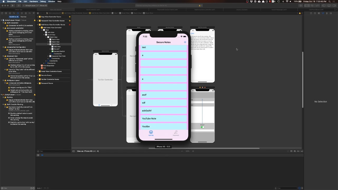Image resolution: width=338 pixels, height=190 pixels.
Task: Expand the Password View Controller Scene
Action: pyautogui.click(x=37, y=21)
